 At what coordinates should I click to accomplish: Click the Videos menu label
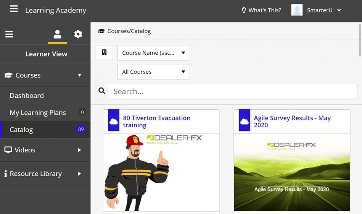pyautogui.click(x=25, y=150)
